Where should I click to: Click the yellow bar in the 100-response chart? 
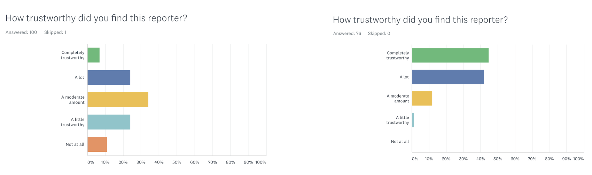click(118, 100)
